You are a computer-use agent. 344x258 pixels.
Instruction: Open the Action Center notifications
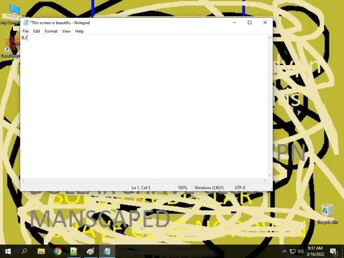pos(333,251)
